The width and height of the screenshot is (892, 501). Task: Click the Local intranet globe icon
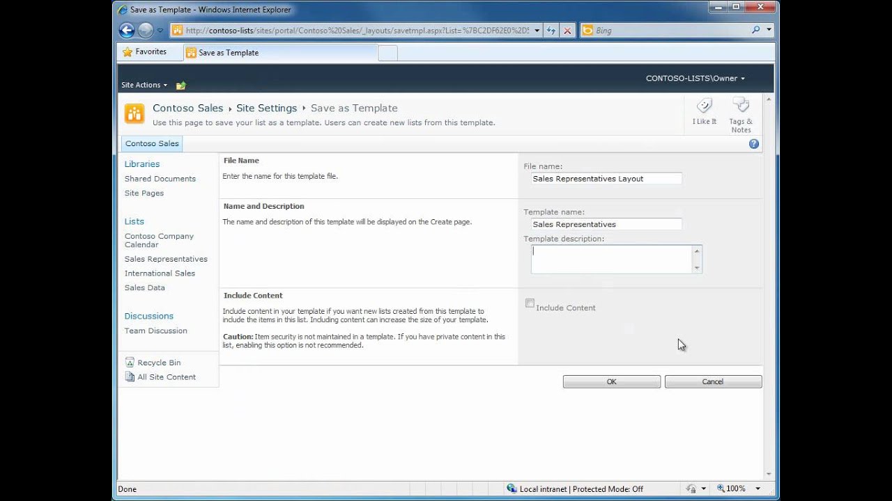click(x=512, y=489)
